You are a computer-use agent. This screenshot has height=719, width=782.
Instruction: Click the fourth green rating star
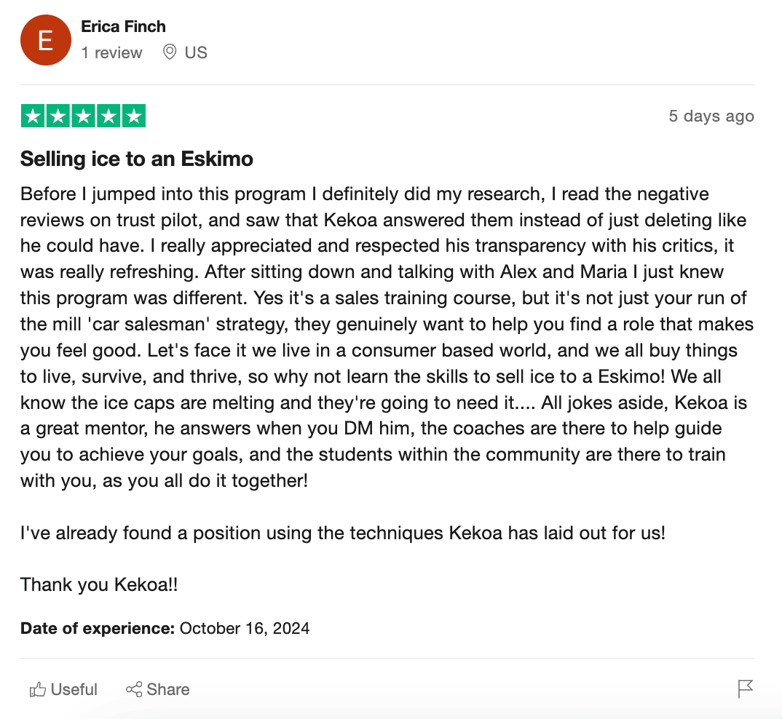pos(108,116)
